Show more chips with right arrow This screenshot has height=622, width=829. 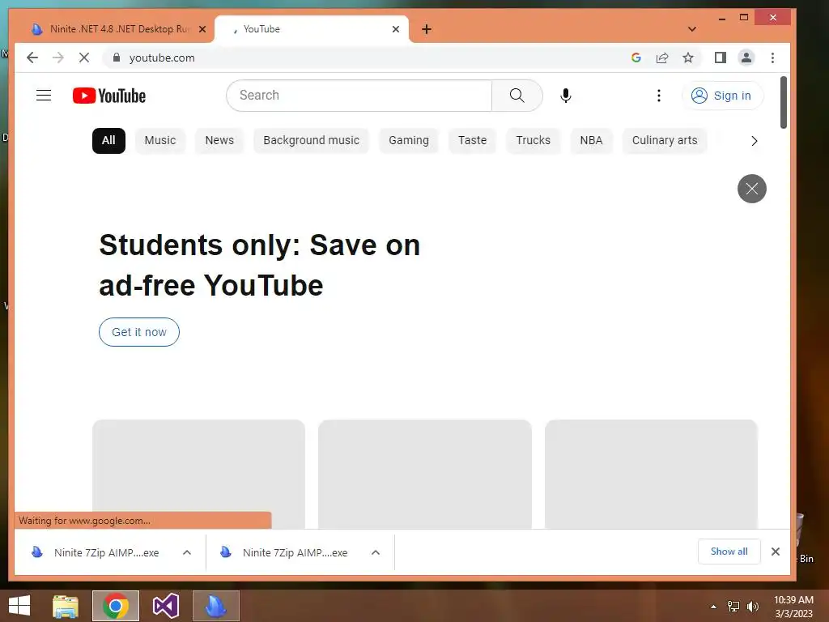755,141
